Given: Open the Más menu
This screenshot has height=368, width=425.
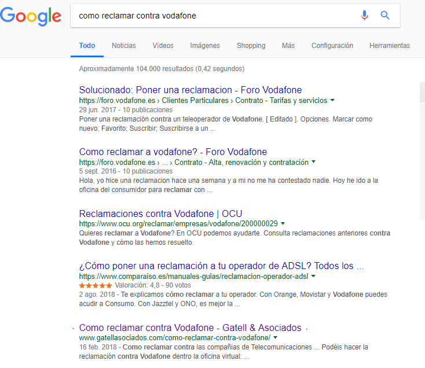Looking at the screenshot, I should pyautogui.click(x=288, y=46).
